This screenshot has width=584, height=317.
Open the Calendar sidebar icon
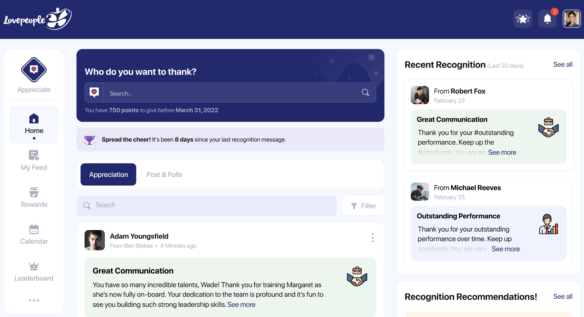[x=34, y=229]
